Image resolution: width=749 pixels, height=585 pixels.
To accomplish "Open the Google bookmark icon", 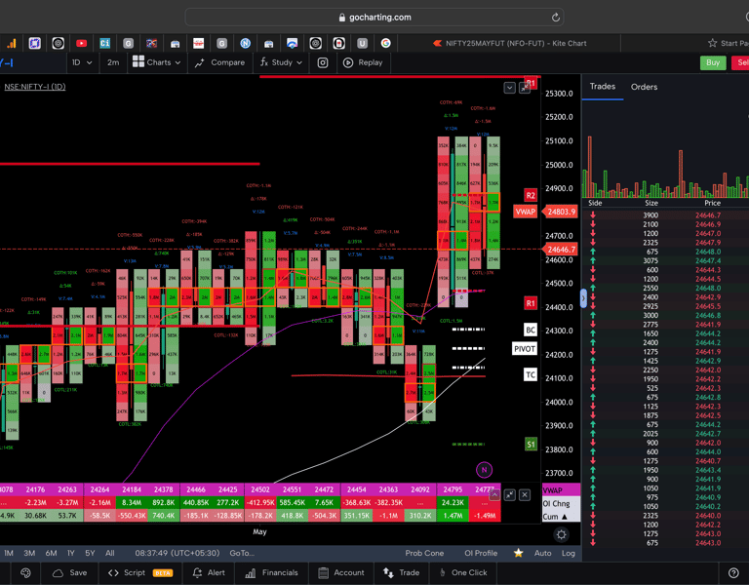I will (x=385, y=44).
